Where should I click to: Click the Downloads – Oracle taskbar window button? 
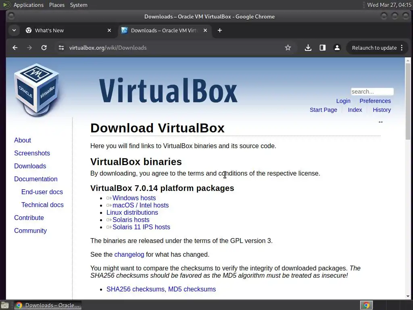pos(48,305)
